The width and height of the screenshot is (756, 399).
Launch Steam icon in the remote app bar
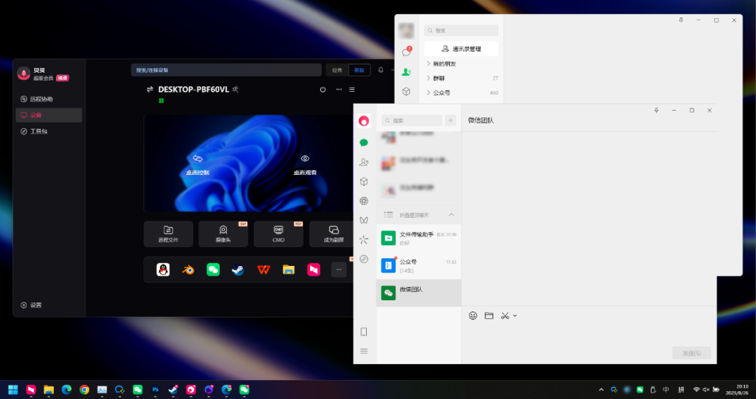[238, 270]
